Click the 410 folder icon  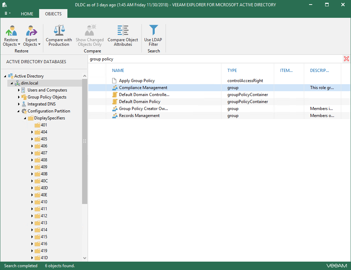pos(37,202)
